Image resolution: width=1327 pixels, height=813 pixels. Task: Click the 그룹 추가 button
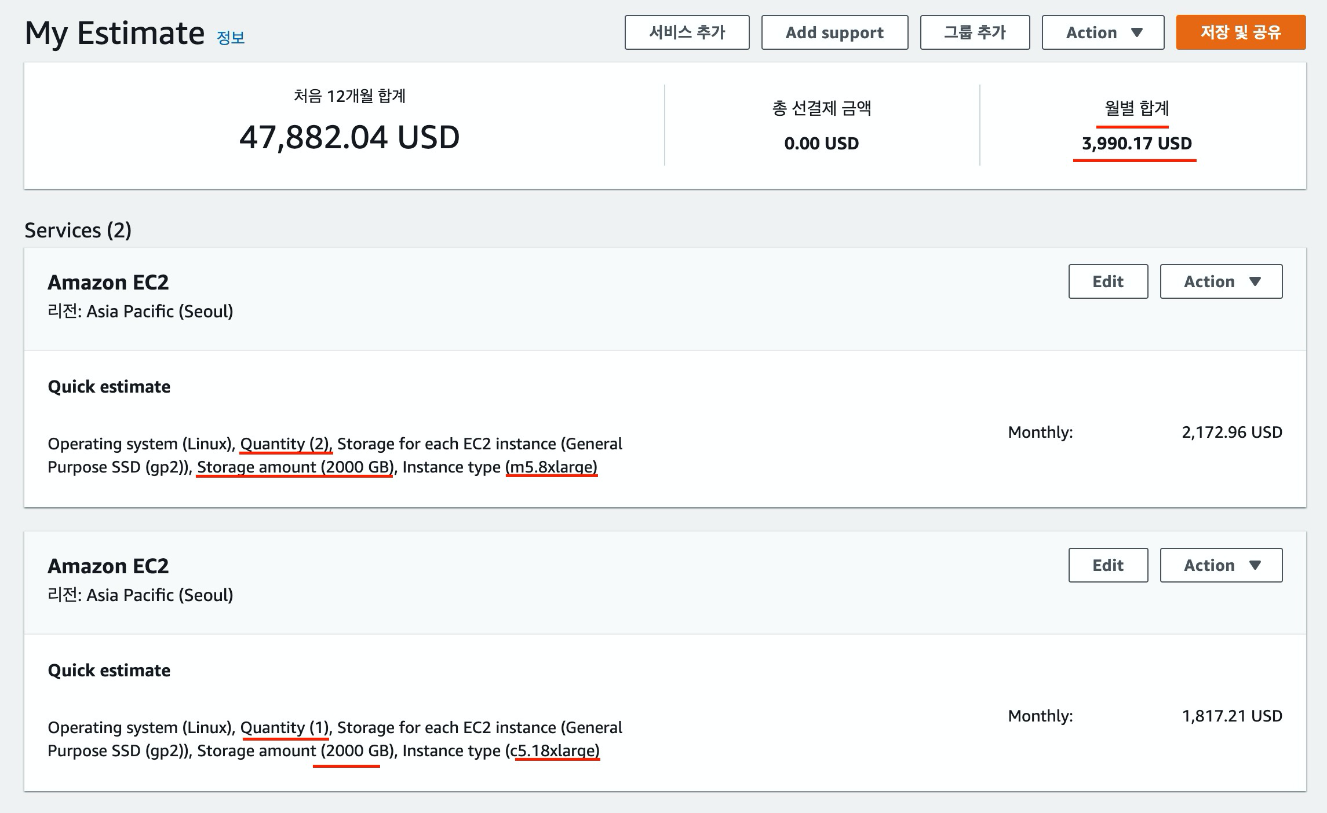tap(975, 32)
